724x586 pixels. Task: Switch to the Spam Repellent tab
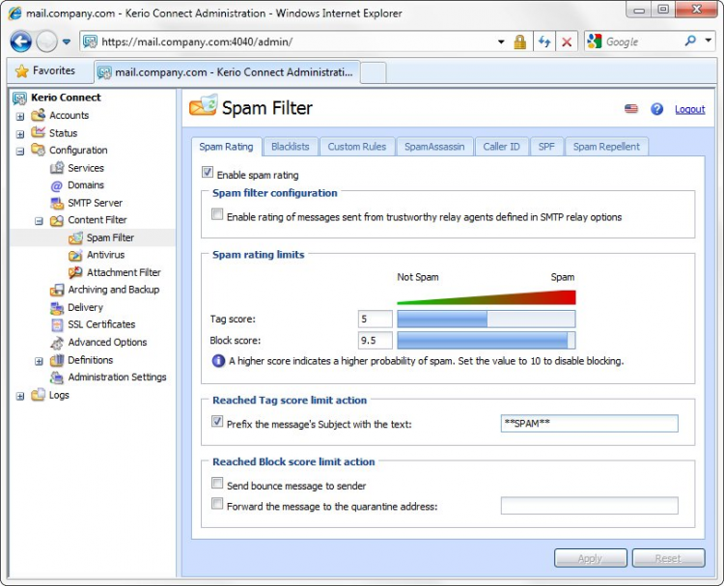click(x=606, y=147)
